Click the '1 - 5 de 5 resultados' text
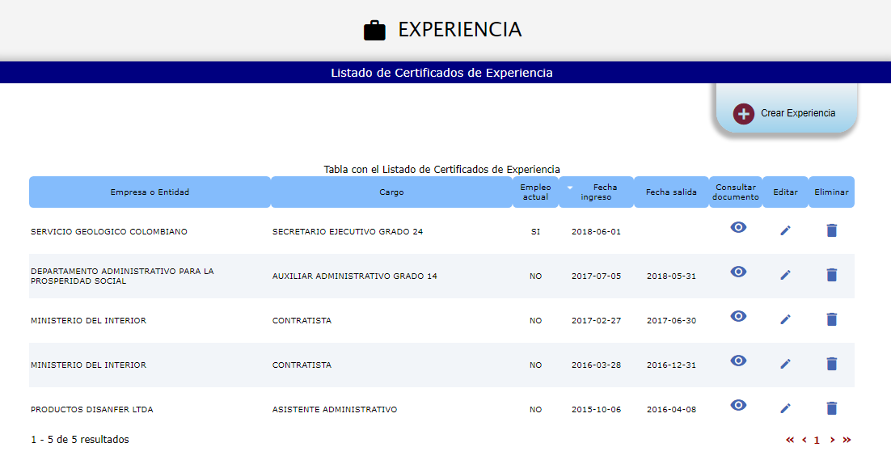This screenshot has width=891, height=460. tap(79, 440)
